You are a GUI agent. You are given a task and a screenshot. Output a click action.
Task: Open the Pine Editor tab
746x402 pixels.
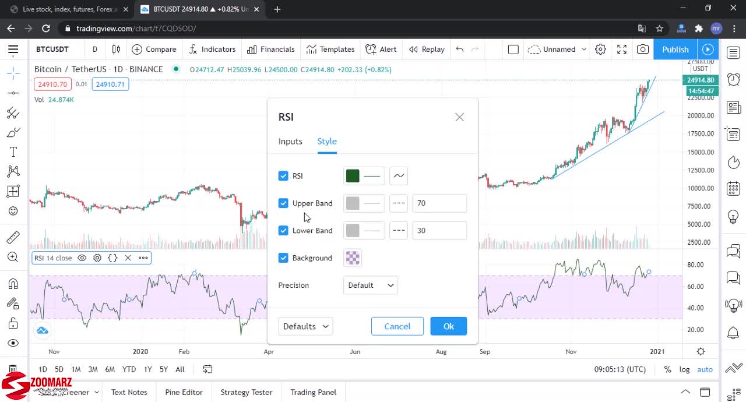coord(184,392)
